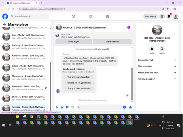
Task: Send 'Yes, are you interested?' quick response
Action: click(79, 77)
